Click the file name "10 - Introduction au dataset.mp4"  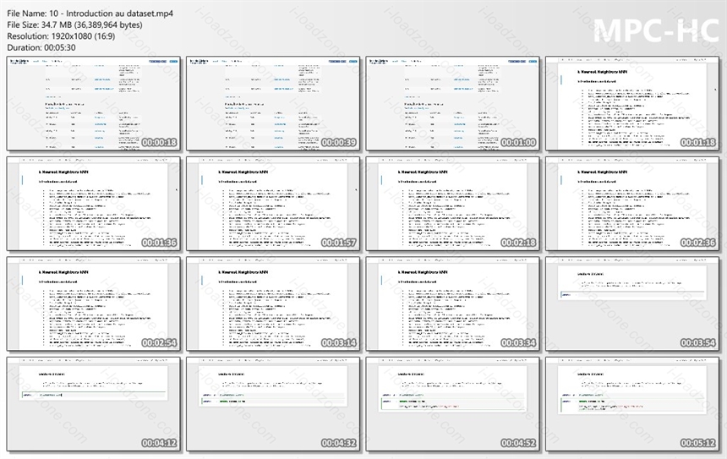tap(112, 14)
